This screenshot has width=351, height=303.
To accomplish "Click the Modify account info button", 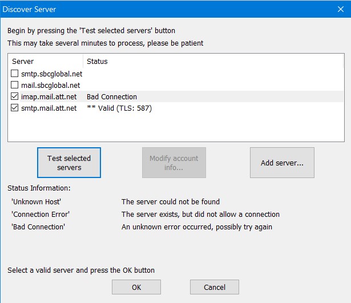I will pos(174,163).
